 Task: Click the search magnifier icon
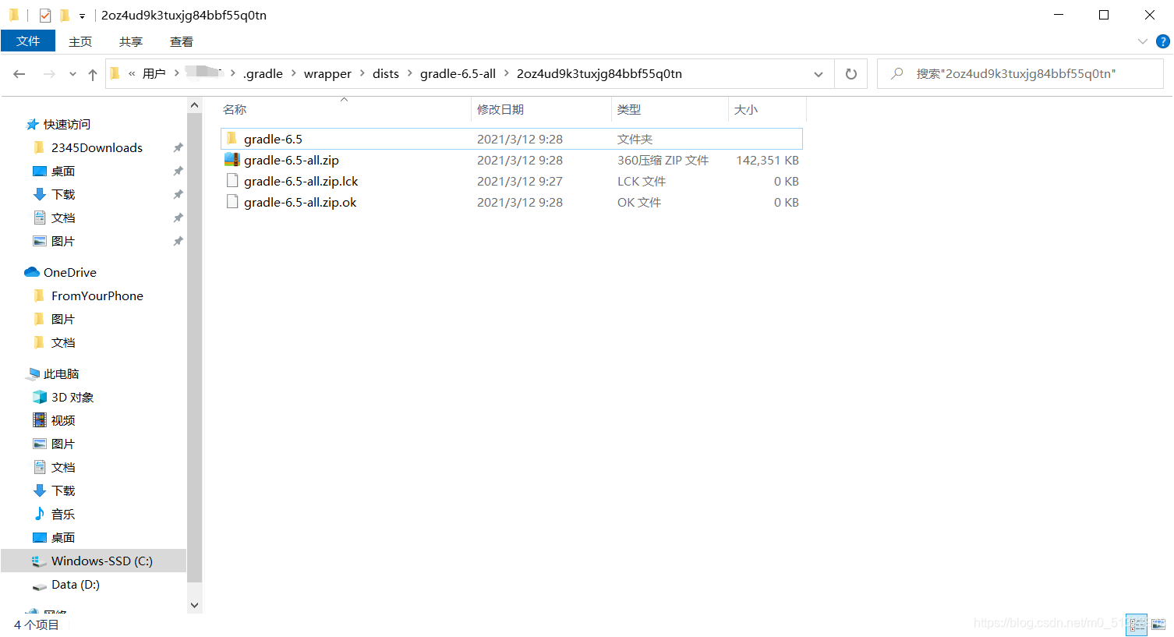tap(897, 74)
